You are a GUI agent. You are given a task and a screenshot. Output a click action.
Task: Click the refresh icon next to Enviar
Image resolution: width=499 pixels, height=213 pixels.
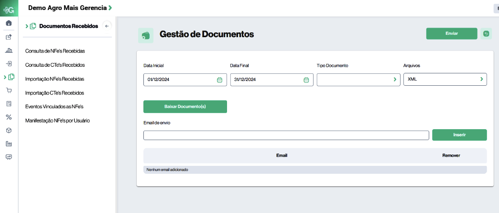pyautogui.click(x=486, y=33)
